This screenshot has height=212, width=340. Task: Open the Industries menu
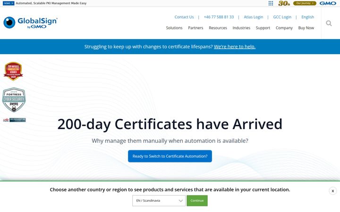click(x=241, y=28)
